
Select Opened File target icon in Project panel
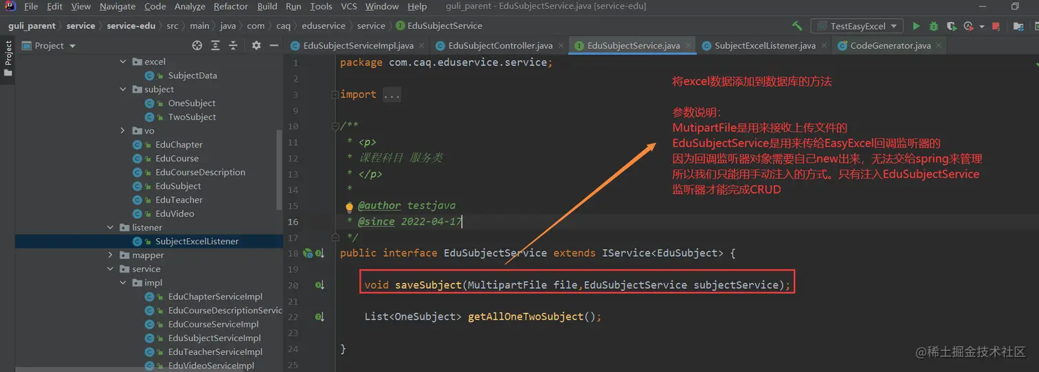coord(197,45)
